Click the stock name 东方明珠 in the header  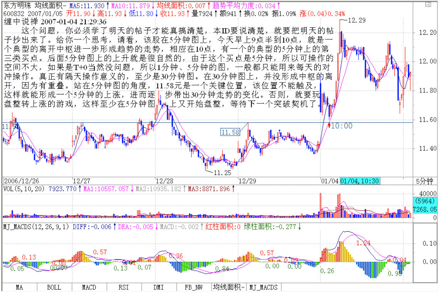point(17,6)
